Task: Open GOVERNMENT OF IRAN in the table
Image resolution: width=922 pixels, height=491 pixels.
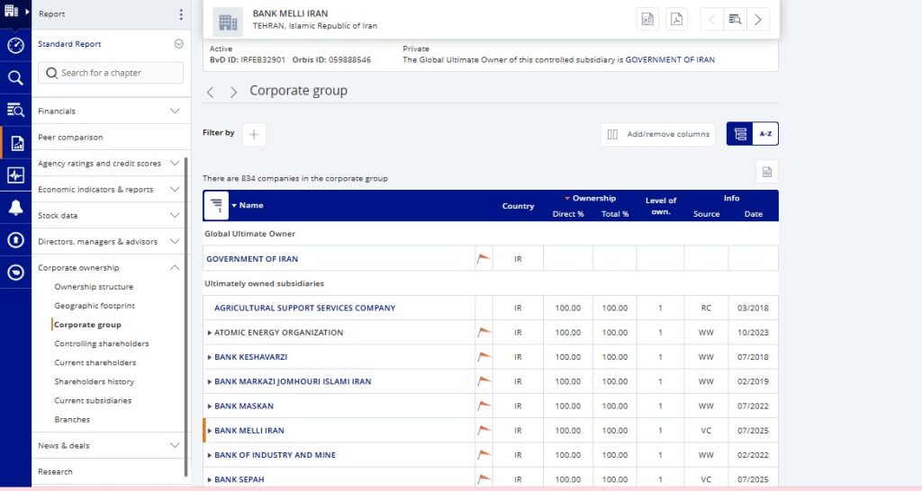Action: [x=252, y=258]
